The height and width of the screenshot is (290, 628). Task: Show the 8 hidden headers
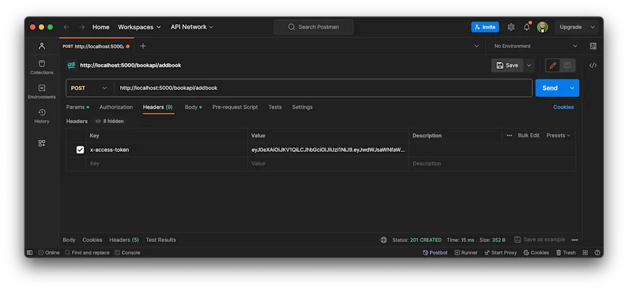[110, 121]
